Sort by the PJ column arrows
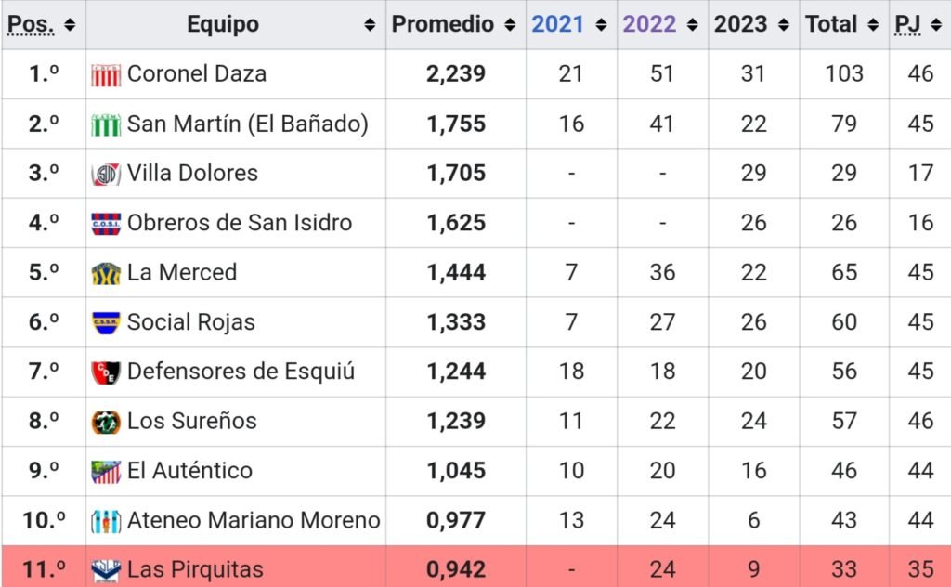Image resolution: width=951 pixels, height=587 pixels. 936,25
